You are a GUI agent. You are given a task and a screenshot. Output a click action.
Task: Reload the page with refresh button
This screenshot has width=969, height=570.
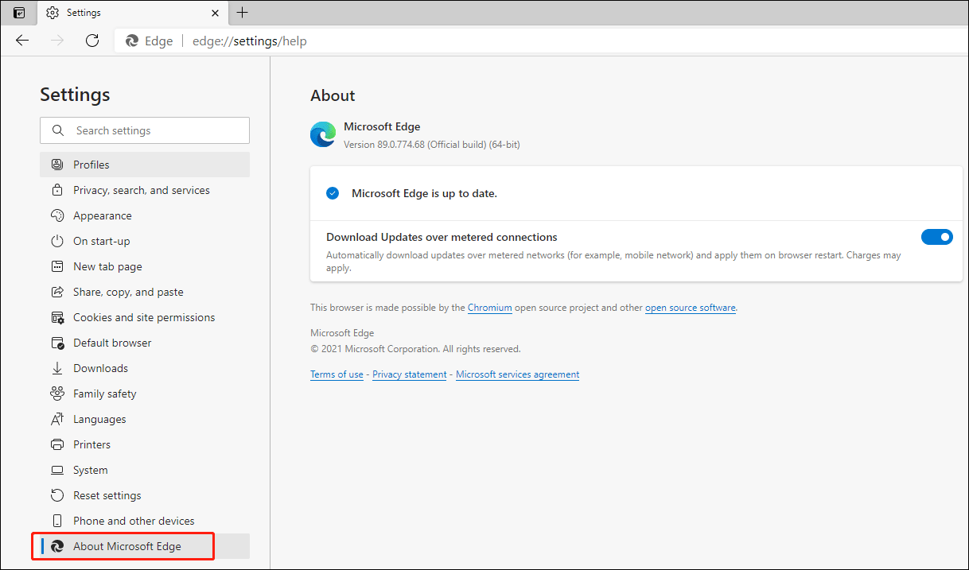pos(91,40)
